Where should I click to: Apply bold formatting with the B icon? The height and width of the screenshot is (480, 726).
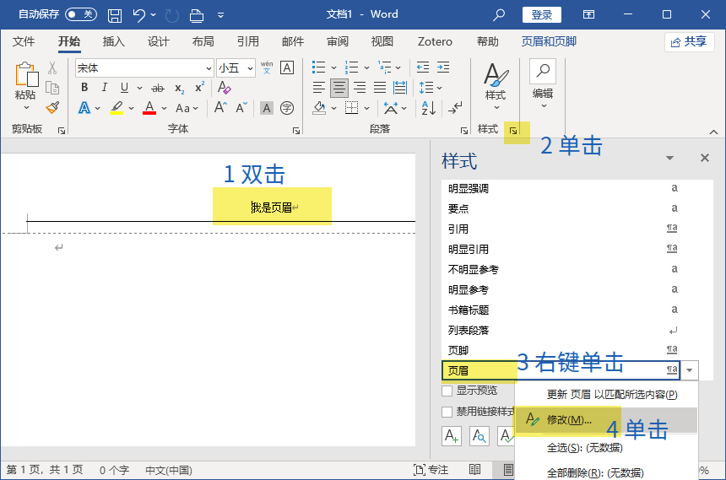[84, 87]
